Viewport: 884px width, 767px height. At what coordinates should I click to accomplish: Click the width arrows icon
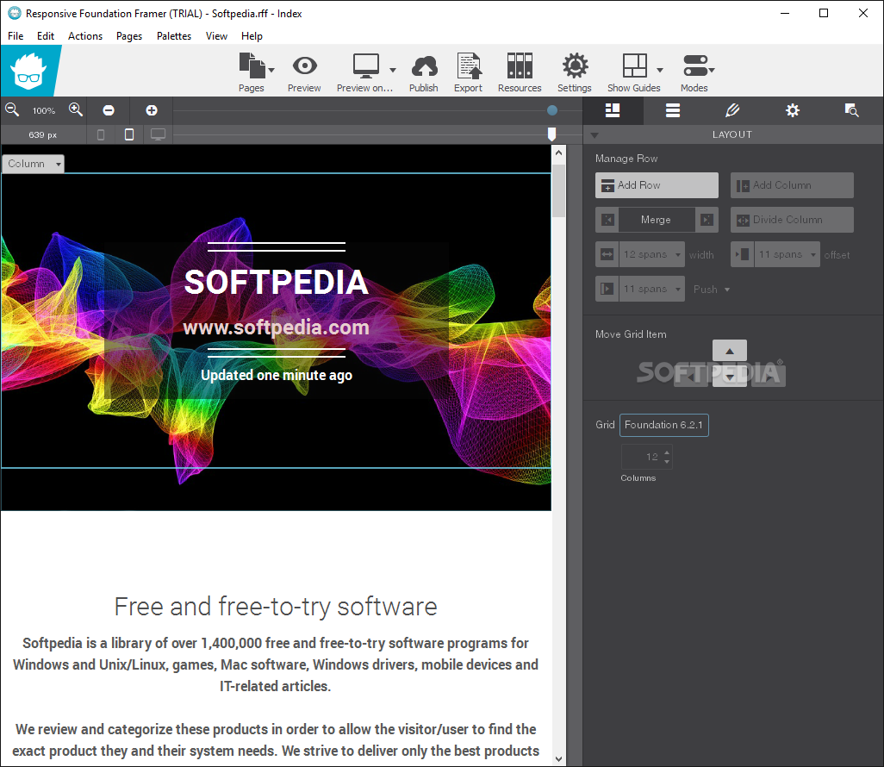(607, 254)
